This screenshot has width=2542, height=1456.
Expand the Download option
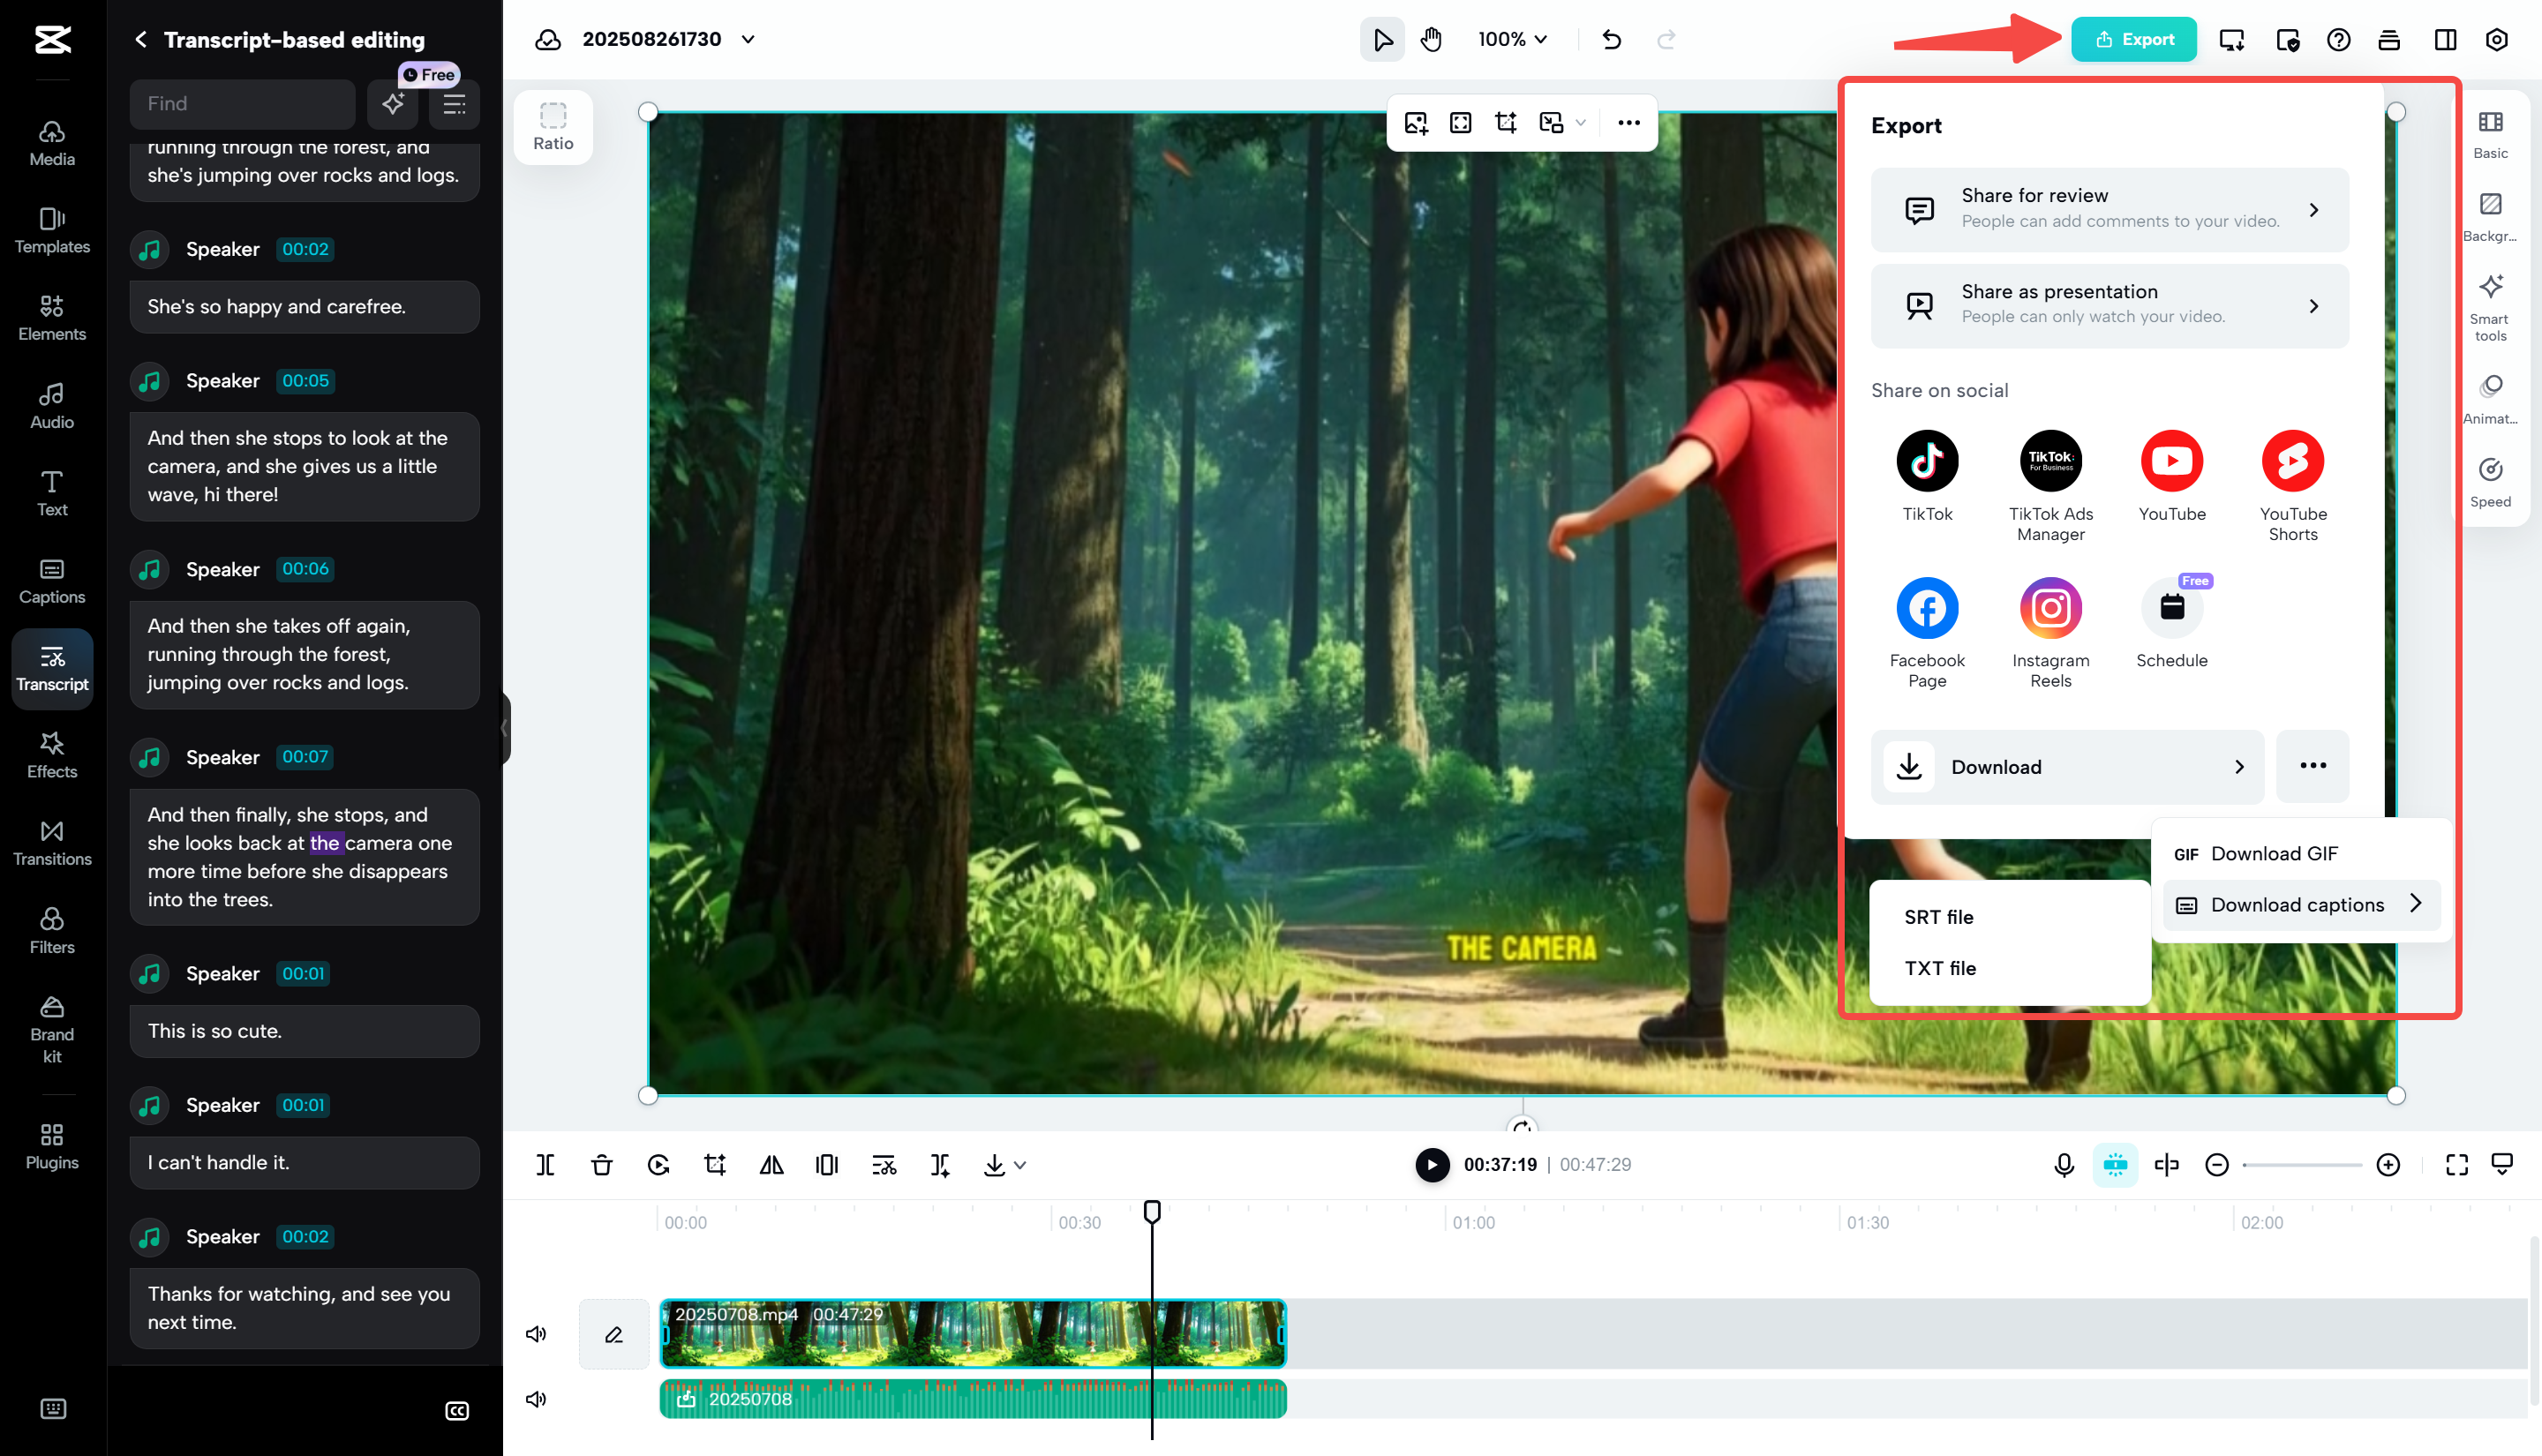[2066, 767]
